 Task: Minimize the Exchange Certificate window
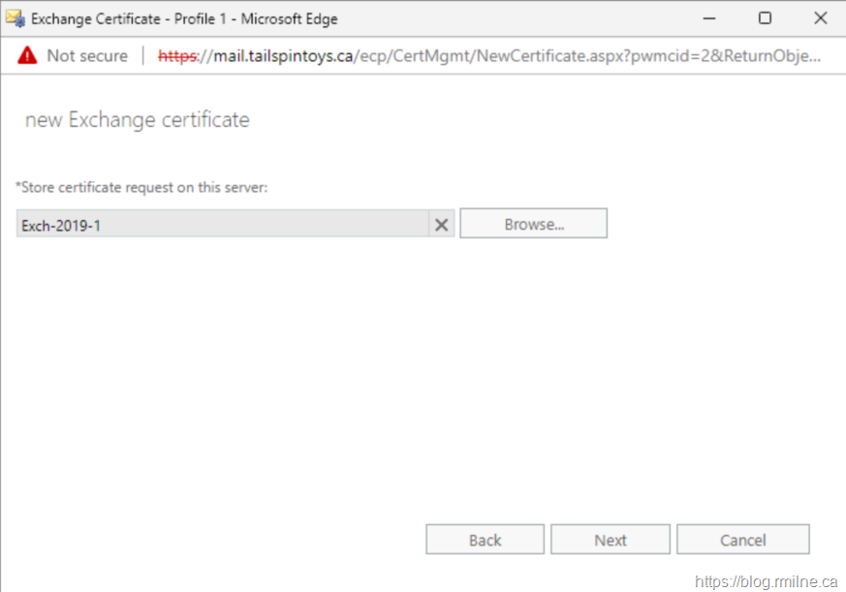pyautogui.click(x=716, y=18)
